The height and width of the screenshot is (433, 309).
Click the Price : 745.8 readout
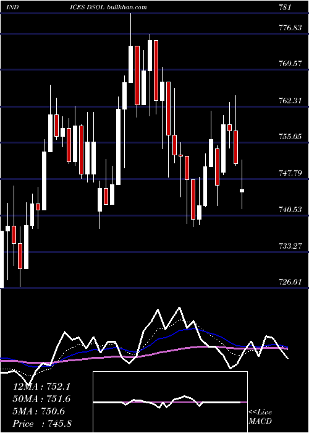(42, 424)
